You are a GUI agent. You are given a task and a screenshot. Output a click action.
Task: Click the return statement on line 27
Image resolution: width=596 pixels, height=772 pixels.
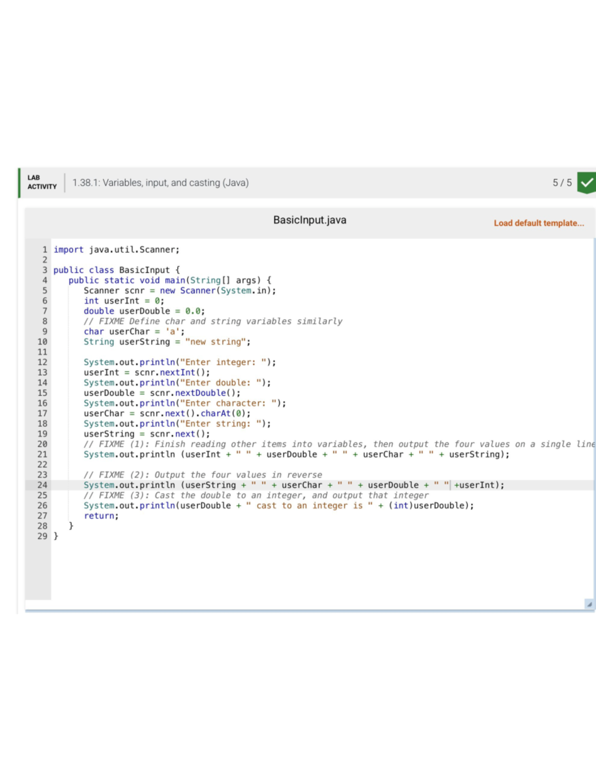coord(101,516)
